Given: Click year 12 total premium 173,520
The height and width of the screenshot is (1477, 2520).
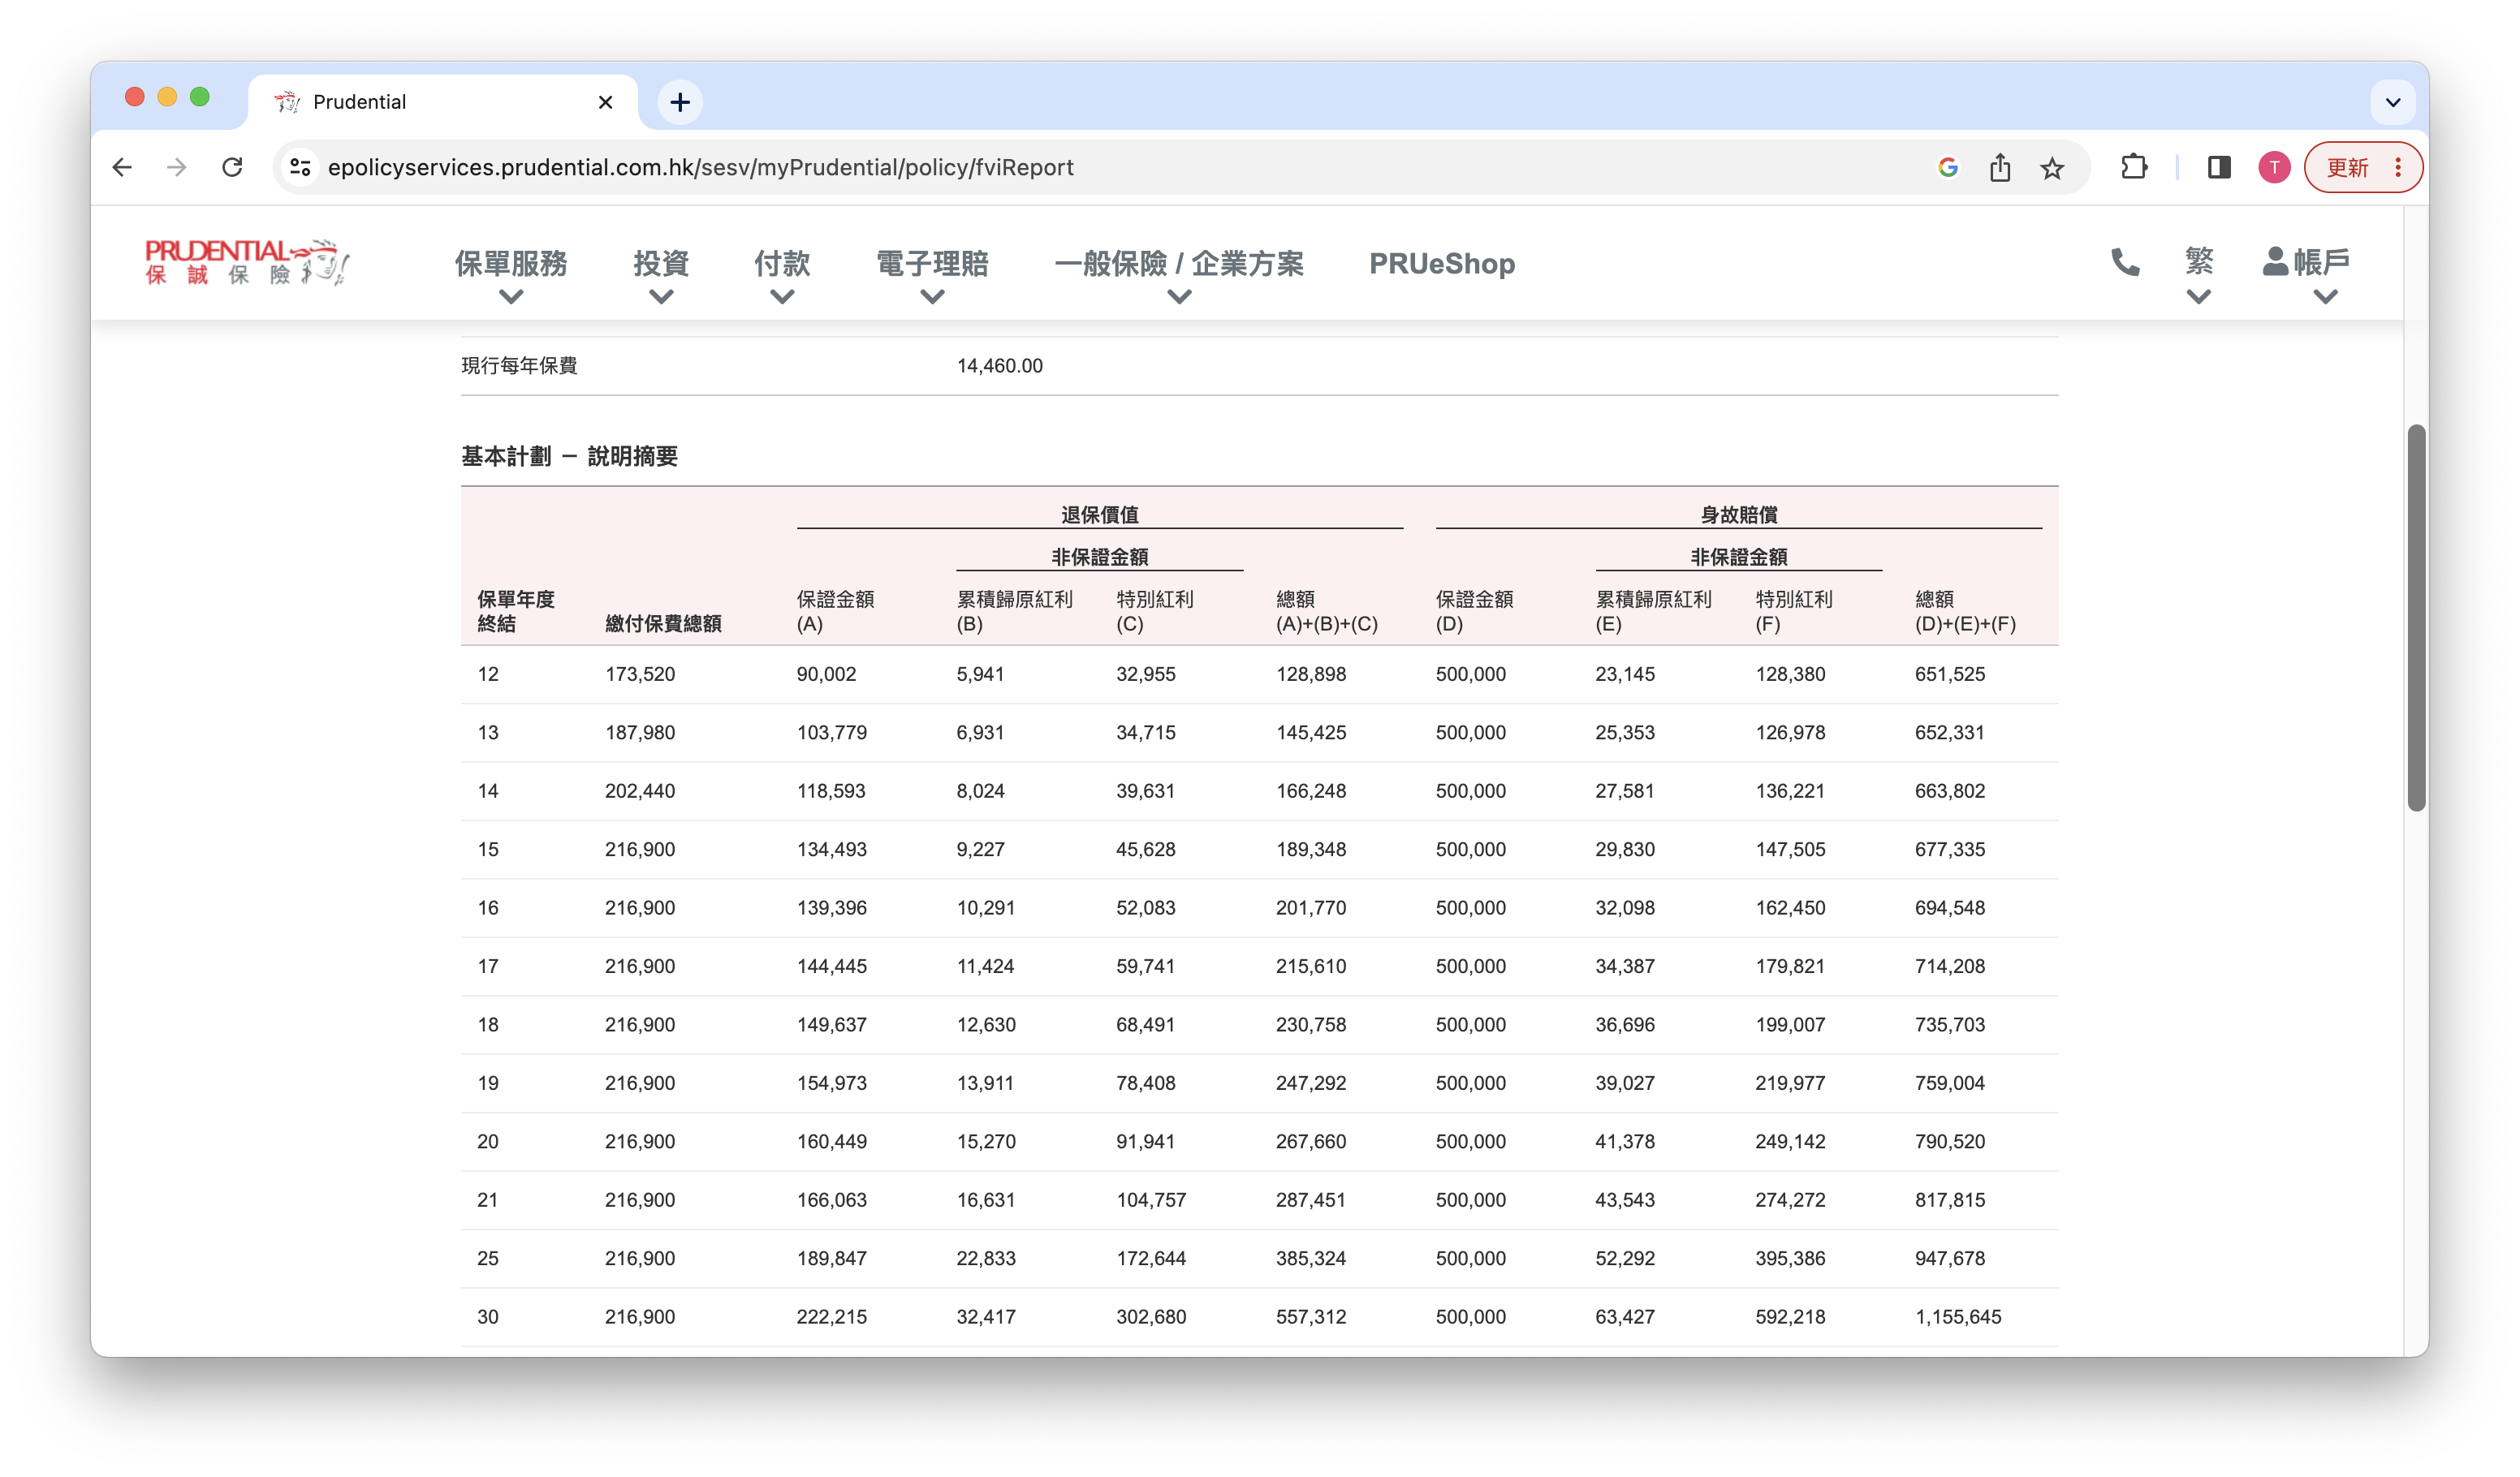Looking at the screenshot, I should (x=640, y=674).
